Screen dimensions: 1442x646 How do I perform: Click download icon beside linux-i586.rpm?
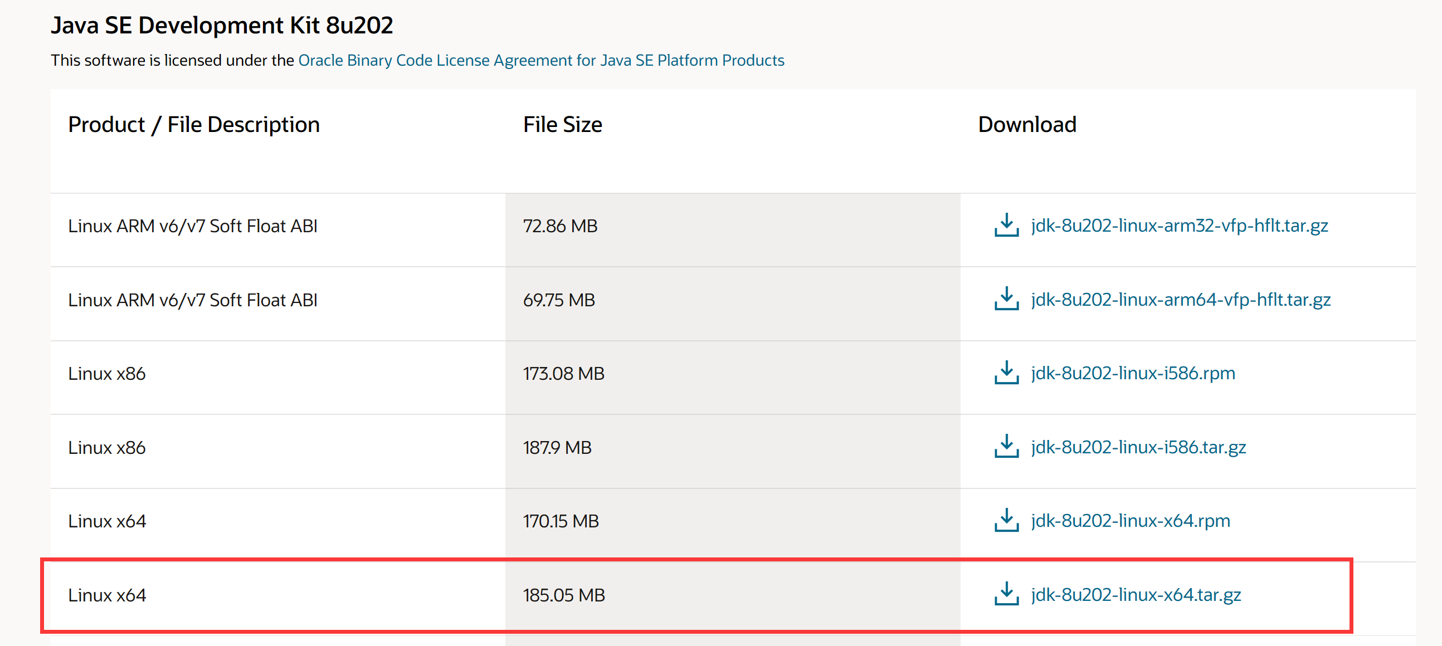1006,373
